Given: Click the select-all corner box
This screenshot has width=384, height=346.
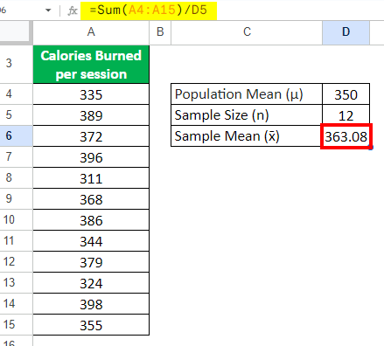Looking at the screenshot, I should point(14,32).
